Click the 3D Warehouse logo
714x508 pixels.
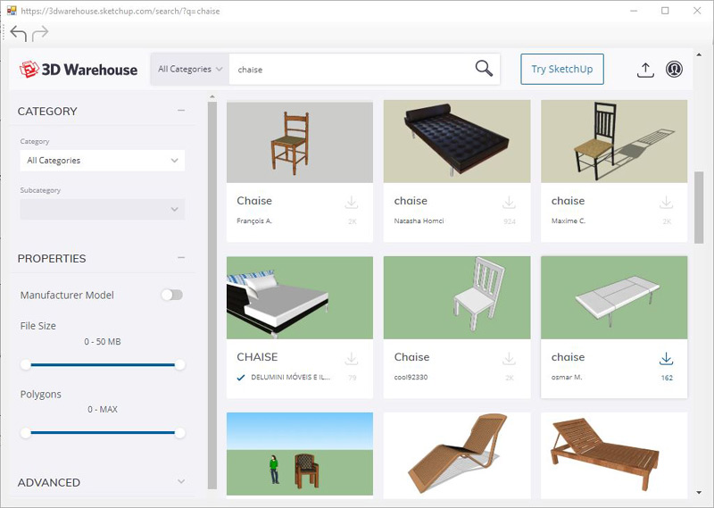(79, 69)
